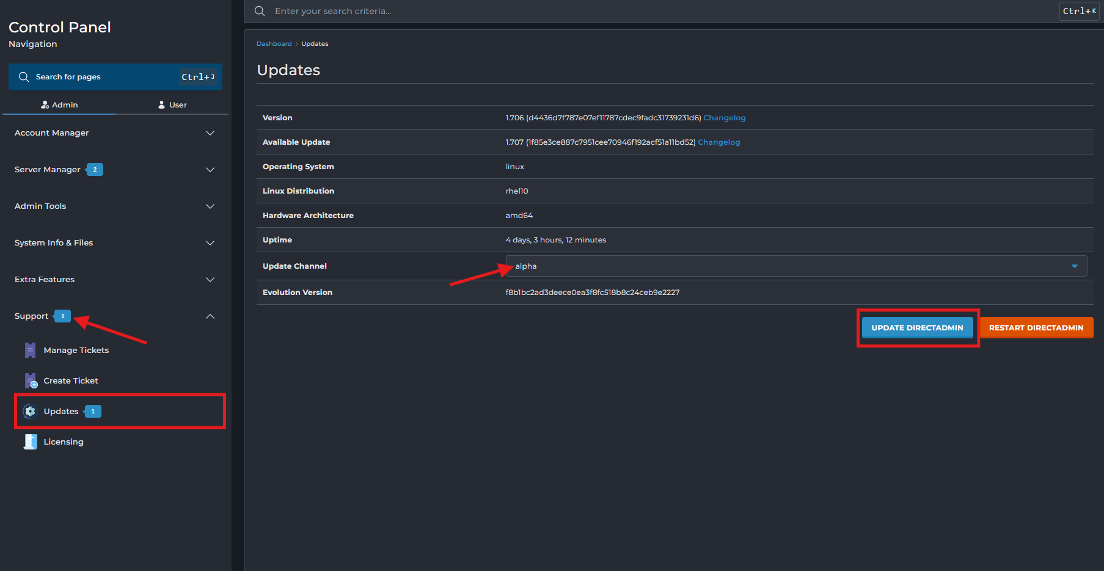This screenshot has height=571, width=1104.
Task: Click the Server Manager notification badge
Action: 94,169
